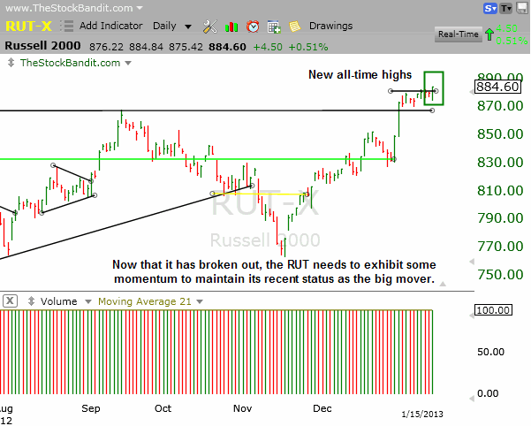Image resolution: width=531 pixels, height=426 pixels.
Task: Toggle the Real-Time button
Action: click(459, 34)
